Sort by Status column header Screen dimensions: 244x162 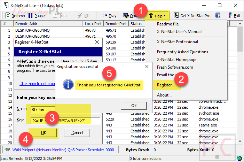point(137,24)
